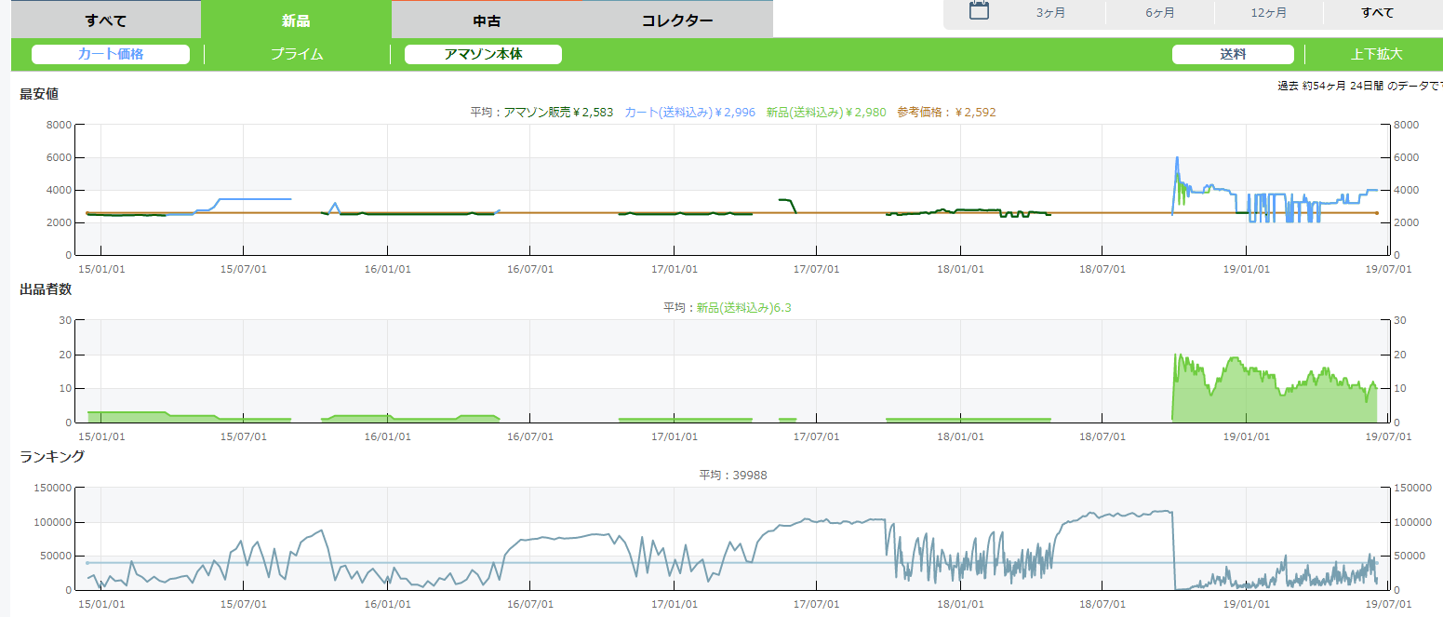This screenshot has height=617, width=1443.
Task: Switch to the コレクター tab
Action: coord(677,20)
